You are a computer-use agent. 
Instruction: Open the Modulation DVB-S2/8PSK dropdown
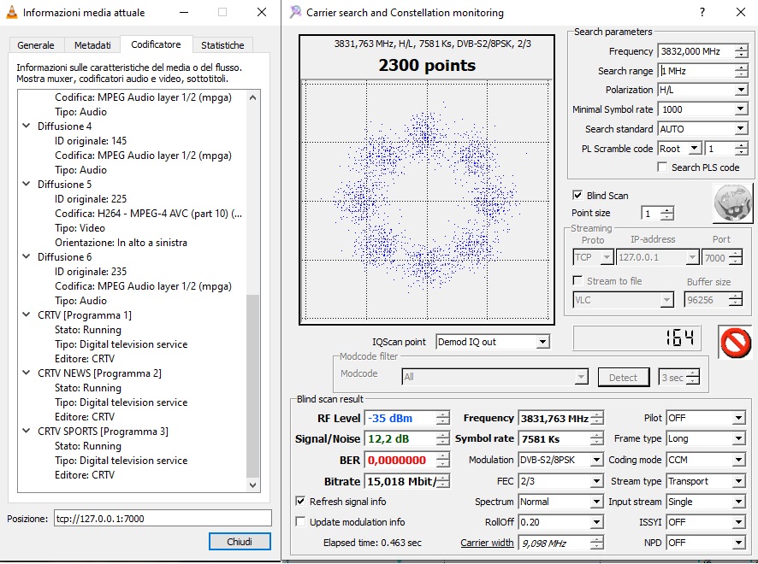[596, 460]
